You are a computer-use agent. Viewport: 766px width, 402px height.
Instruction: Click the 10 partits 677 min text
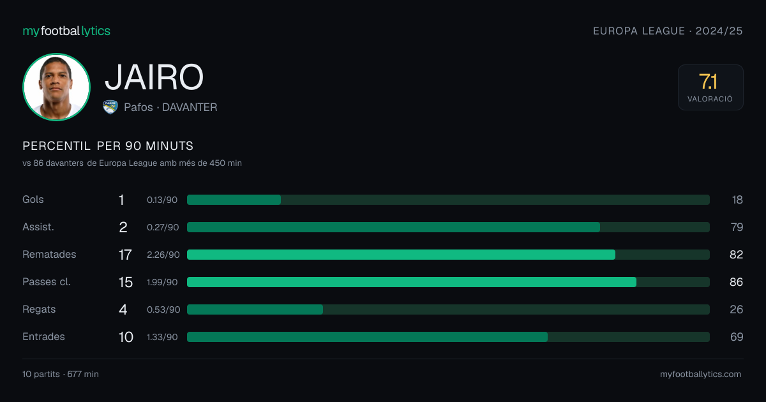pos(61,375)
